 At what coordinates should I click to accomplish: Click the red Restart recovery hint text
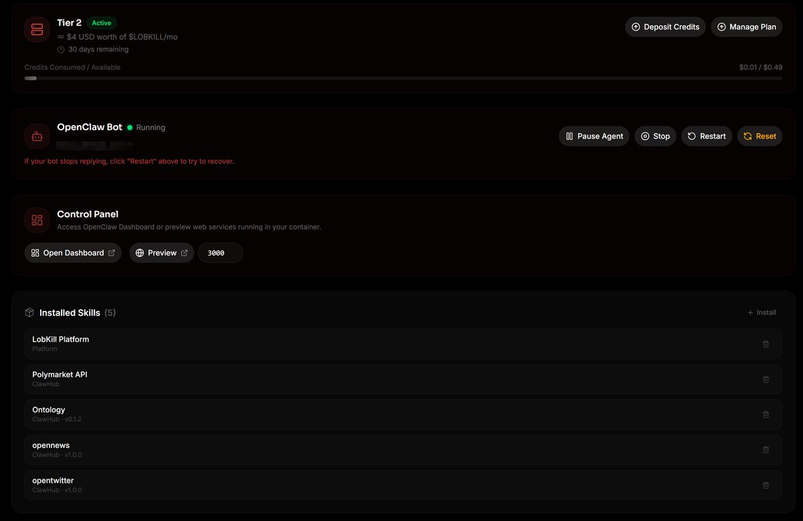129,161
